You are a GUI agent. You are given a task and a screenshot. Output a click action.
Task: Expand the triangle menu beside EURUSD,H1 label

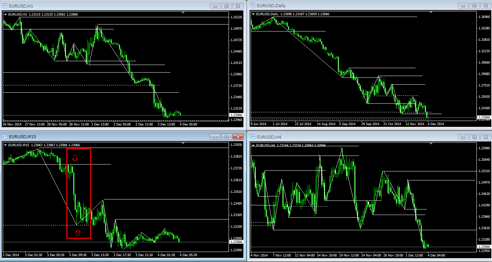[x=5, y=14]
